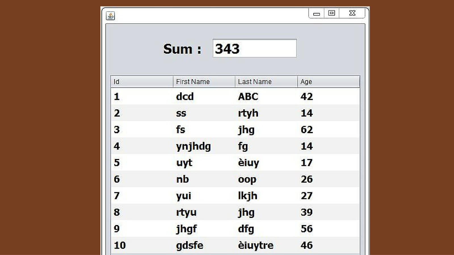Sort by the First Name column header
This screenshot has width=454, height=255.
[x=204, y=82]
